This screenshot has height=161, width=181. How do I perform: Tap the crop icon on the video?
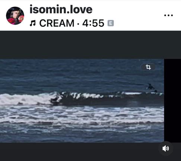pyautogui.click(x=148, y=67)
